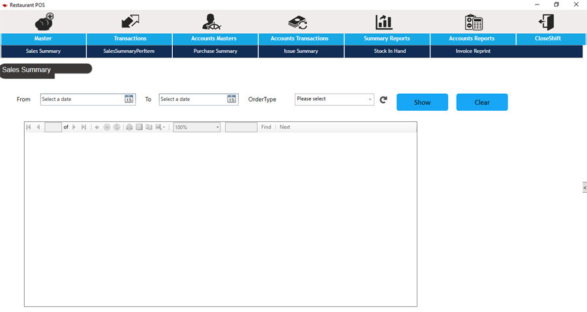Select the Invoice Reprint tab
Screen dimensions: 587x312
pos(473,51)
